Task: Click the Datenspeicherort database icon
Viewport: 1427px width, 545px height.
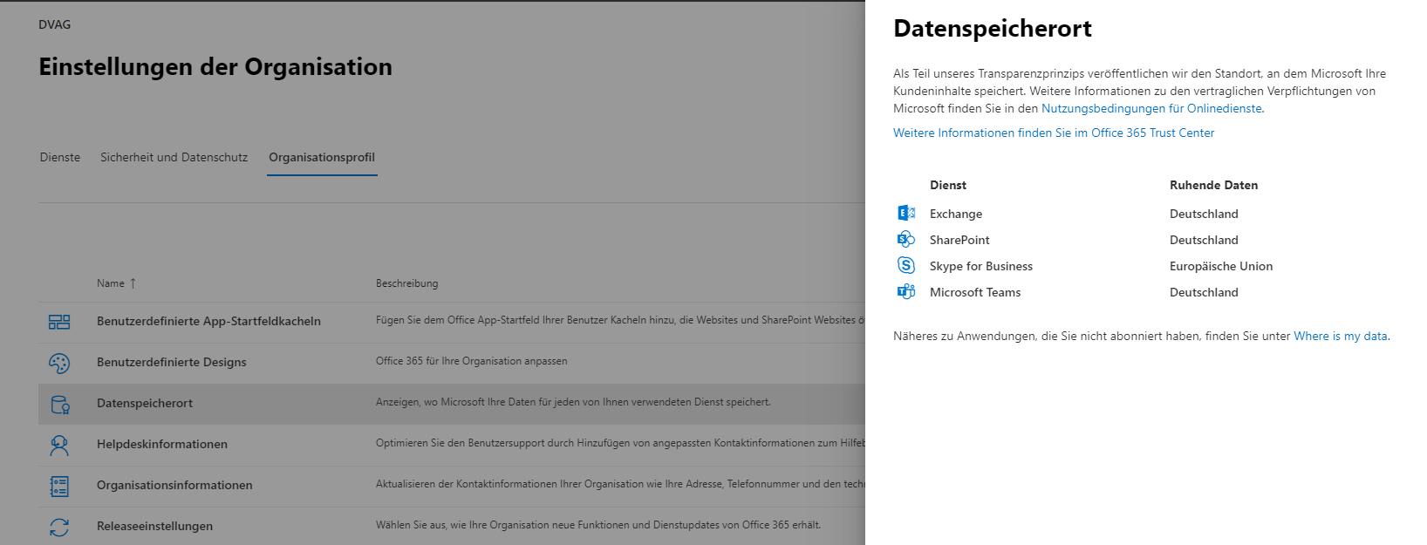Action: coord(59,404)
